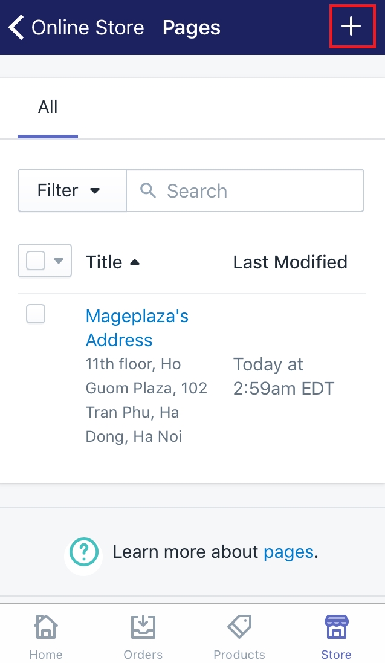This screenshot has width=385, height=663.
Task: Go back using the left chevron
Action: pyautogui.click(x=16, y=27)
